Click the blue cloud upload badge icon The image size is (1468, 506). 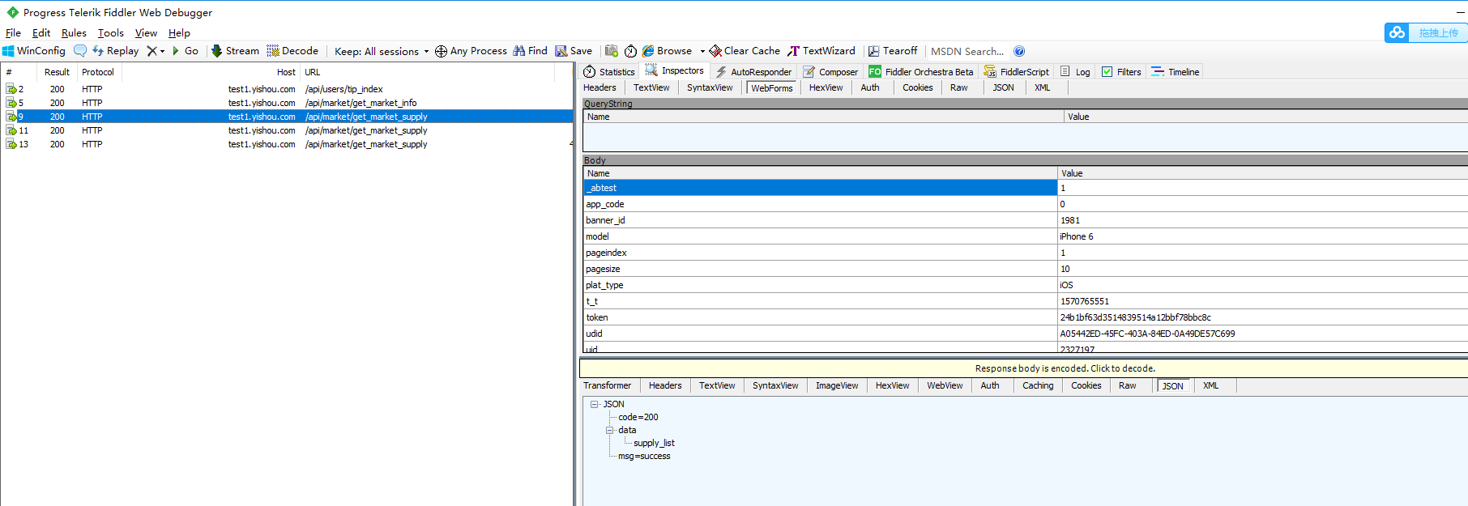click(x=1397, y=32)
